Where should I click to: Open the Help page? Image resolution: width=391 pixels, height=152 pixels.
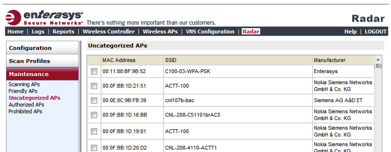point(350,31)
